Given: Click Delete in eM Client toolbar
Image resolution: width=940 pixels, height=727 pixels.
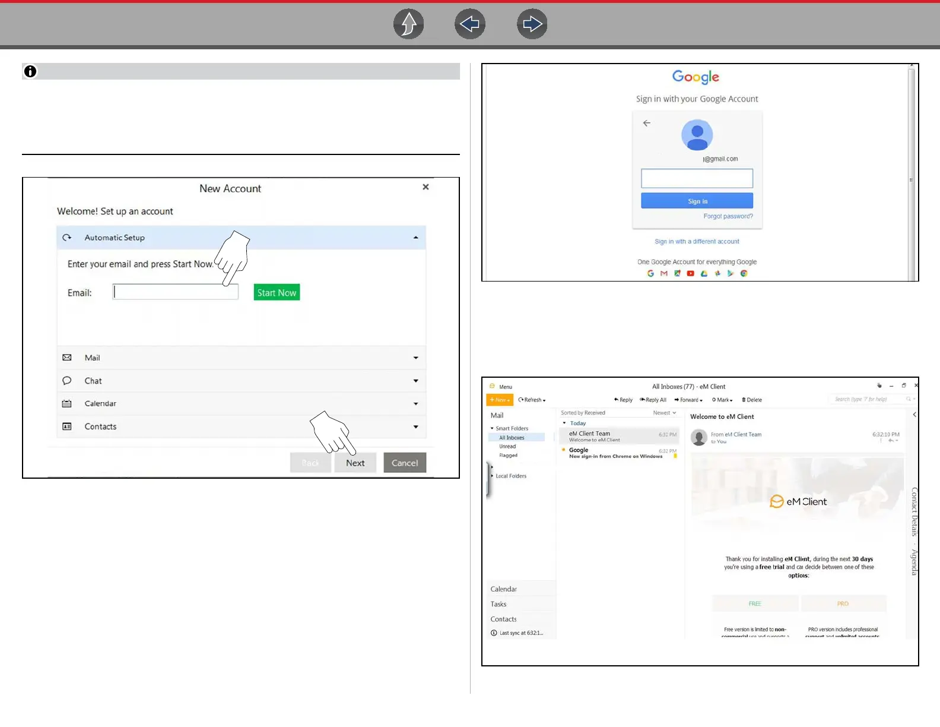Looking at the screenshot, I should coord(752,400).
